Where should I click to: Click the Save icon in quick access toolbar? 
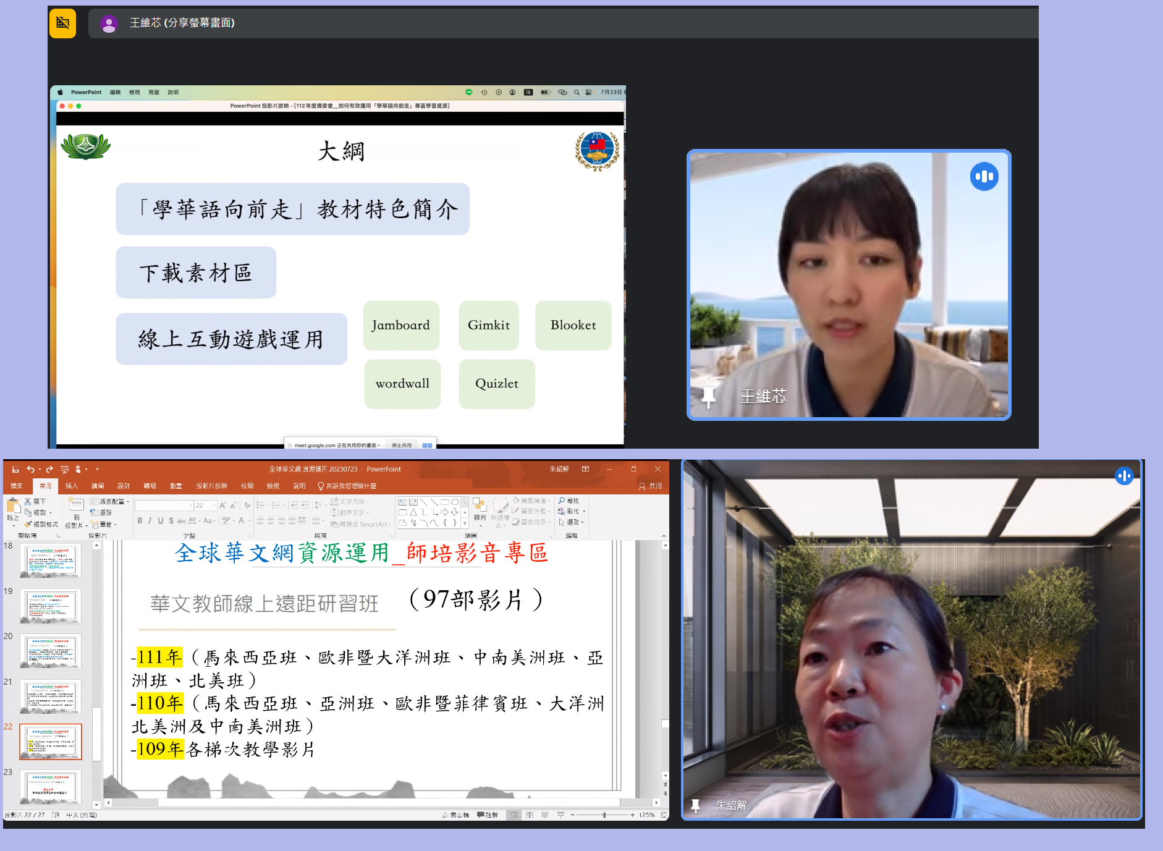coord(15,470)
